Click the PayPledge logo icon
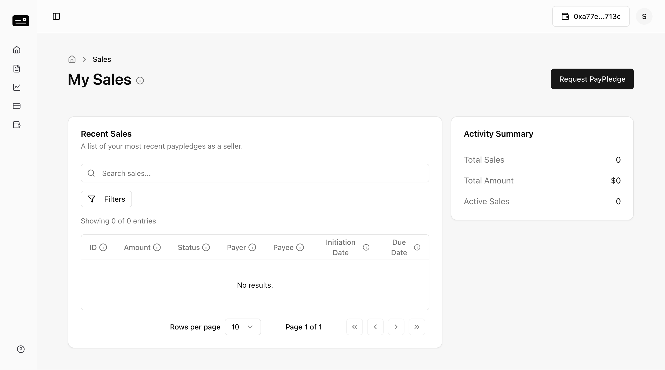 [x=21, y=21]
